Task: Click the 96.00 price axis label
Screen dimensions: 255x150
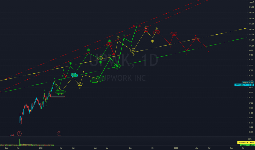Action: coord(251,50)
